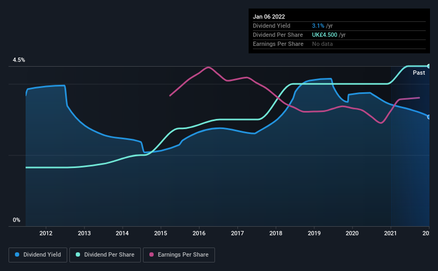The image size is (438, 271).
Task: Click the 2018 x-axis label
Action: click(x=276, y=233)
